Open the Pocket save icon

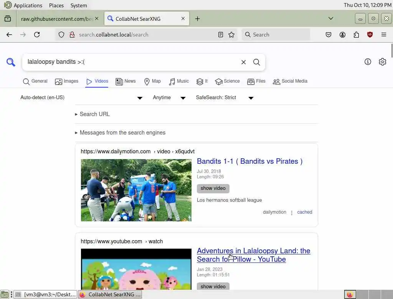[x=329, y=35]
